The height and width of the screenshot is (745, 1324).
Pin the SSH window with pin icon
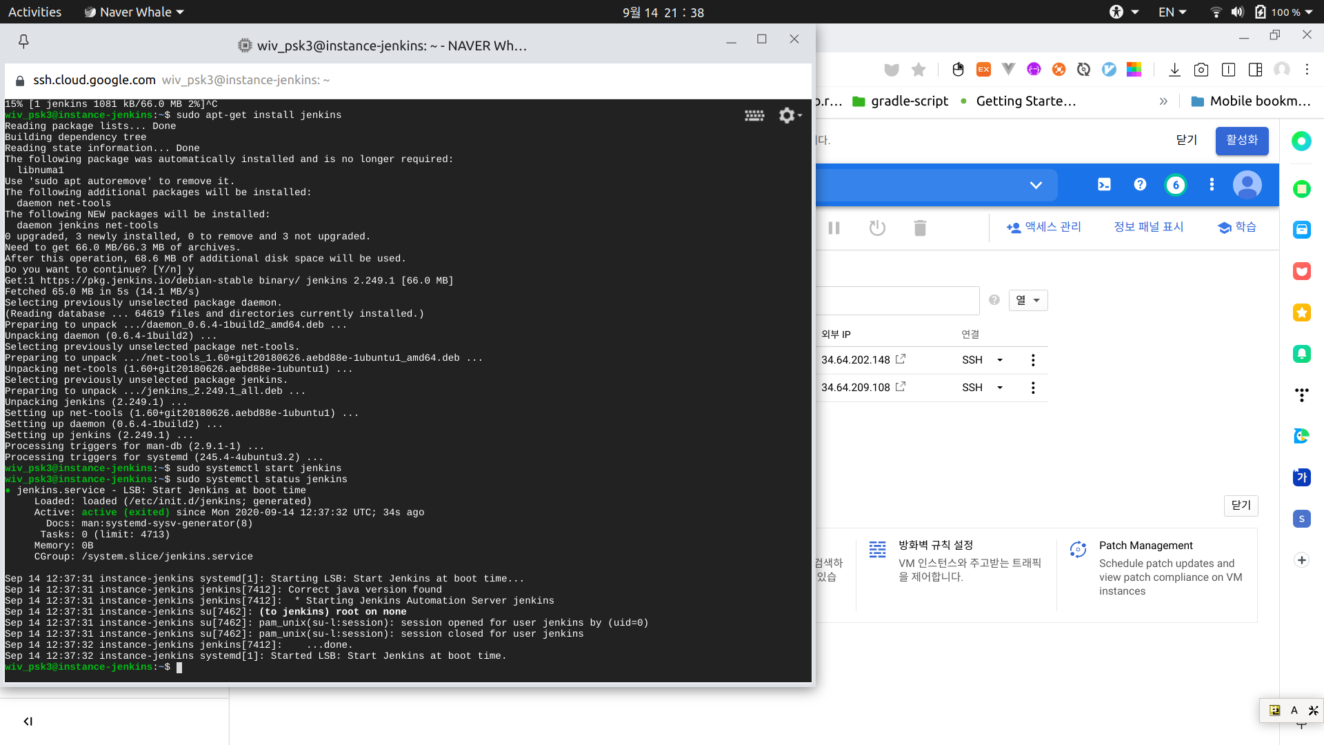pos(23,42)
